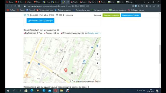
Task: Click the page vertical scrollbar thumb
Action: point(160,54)
